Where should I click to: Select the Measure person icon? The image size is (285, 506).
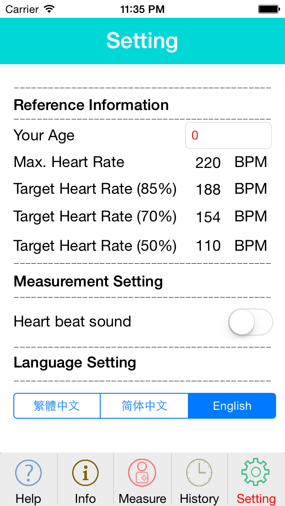click(142, 473)
